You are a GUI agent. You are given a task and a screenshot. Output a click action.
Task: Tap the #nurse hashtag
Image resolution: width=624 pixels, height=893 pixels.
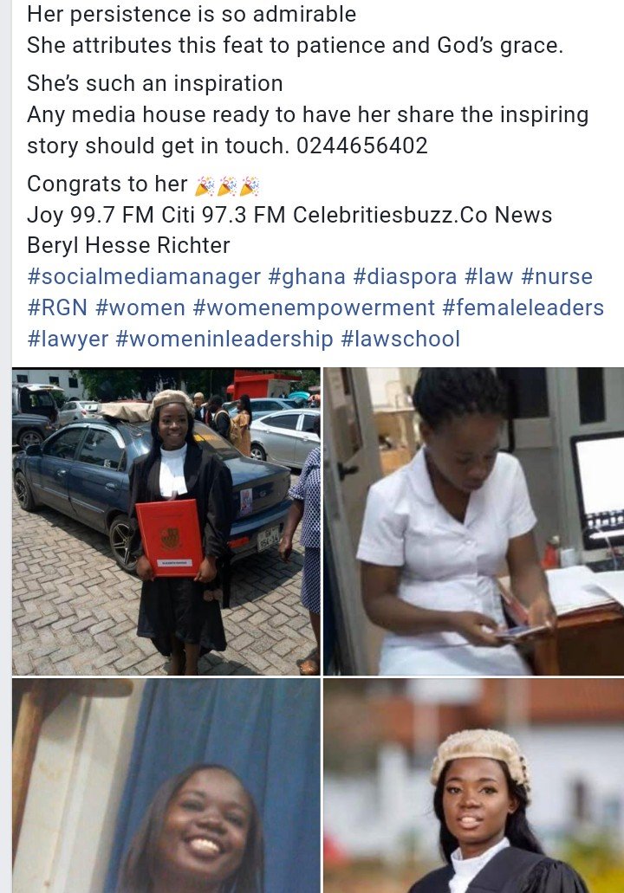556,277
